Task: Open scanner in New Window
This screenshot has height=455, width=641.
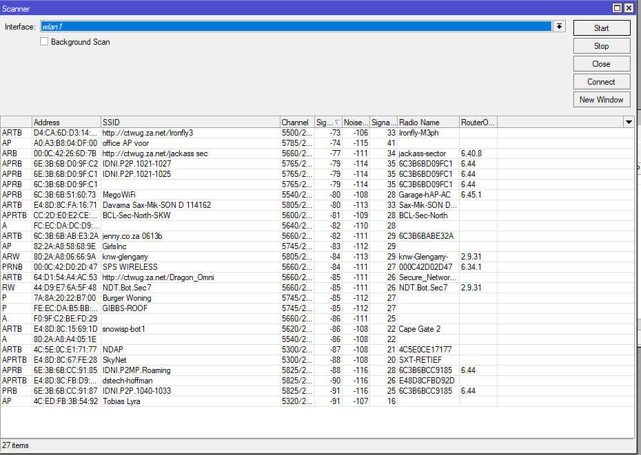Action: tap(601, 100)
